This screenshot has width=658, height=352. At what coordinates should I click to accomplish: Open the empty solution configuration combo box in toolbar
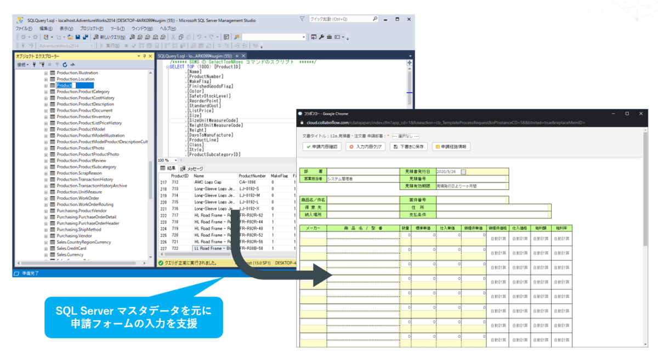tap(274, 37)
